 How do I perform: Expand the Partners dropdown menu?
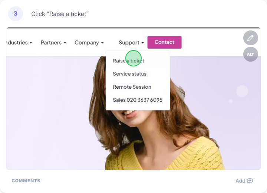53,43
